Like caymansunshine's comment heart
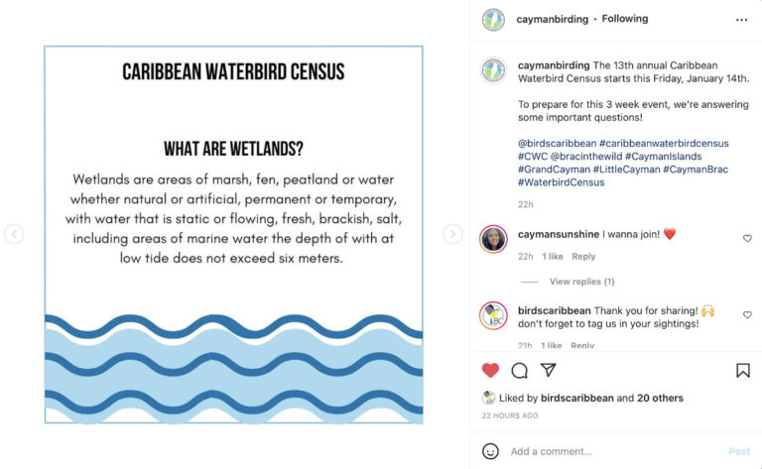 point(747,238)
